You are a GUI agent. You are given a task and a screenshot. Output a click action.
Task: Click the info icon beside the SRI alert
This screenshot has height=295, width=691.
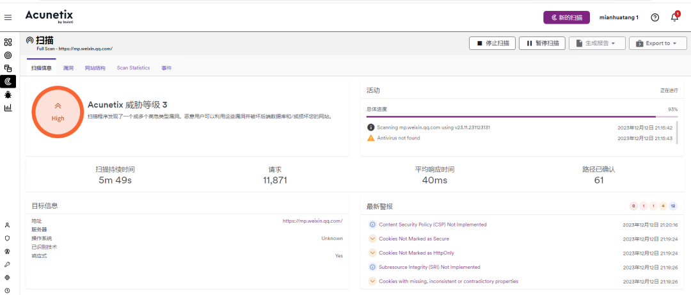point(372,267)
